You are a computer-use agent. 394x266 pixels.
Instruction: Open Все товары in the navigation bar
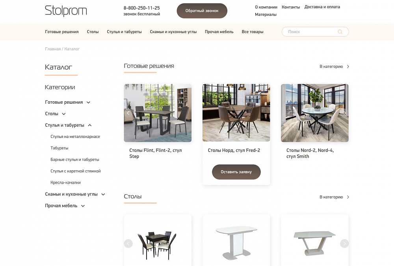click(253, 32)
